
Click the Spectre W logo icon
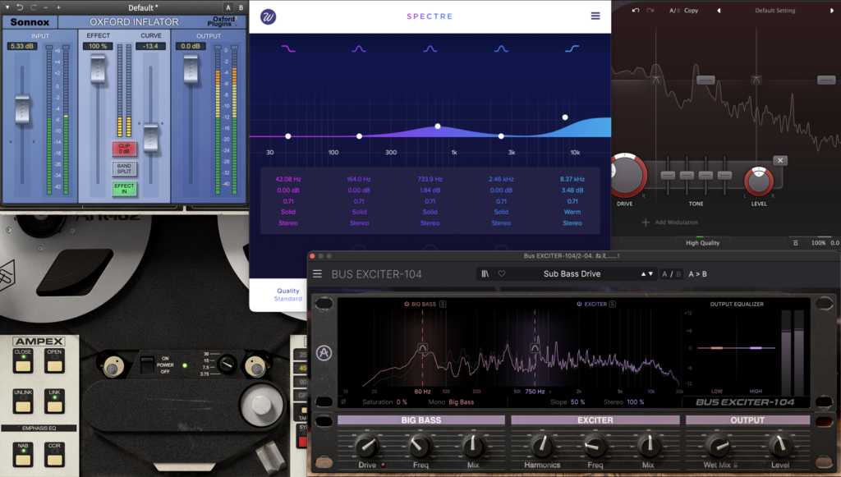click(x=269, y=16)
